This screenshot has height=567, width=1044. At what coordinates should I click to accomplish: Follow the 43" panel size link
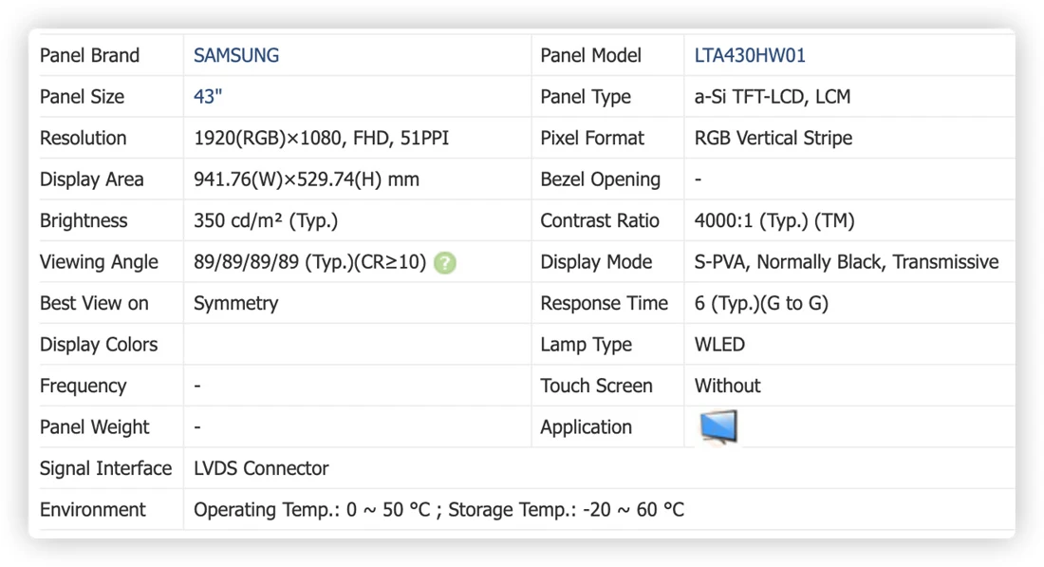(x=208, y=97)
